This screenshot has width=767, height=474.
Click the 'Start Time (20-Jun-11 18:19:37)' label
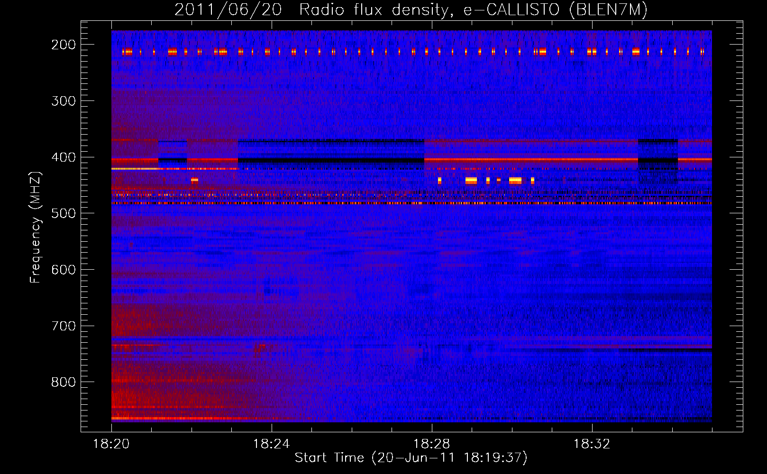point(411,458)
